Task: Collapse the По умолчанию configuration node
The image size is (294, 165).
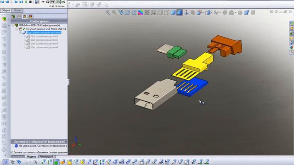Action: (x=17, y=29)
